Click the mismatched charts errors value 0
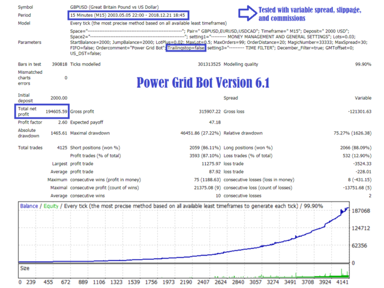 [x=66, y=78]
